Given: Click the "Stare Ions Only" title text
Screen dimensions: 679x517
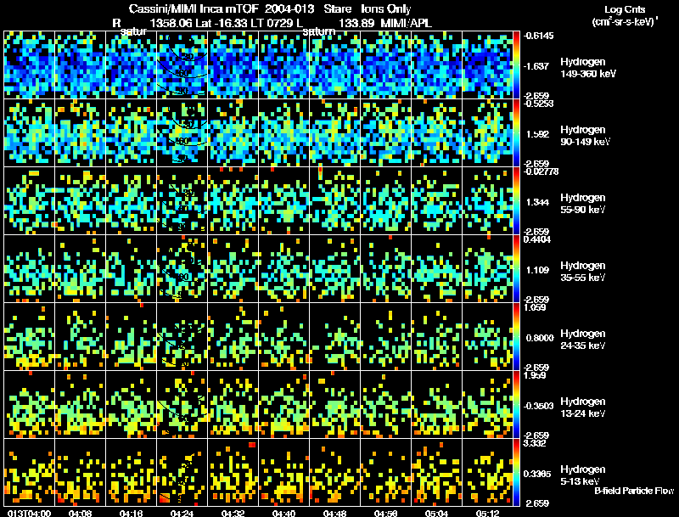Looking at the screenshot, I should pyautogui.click(x=368, y=8).
